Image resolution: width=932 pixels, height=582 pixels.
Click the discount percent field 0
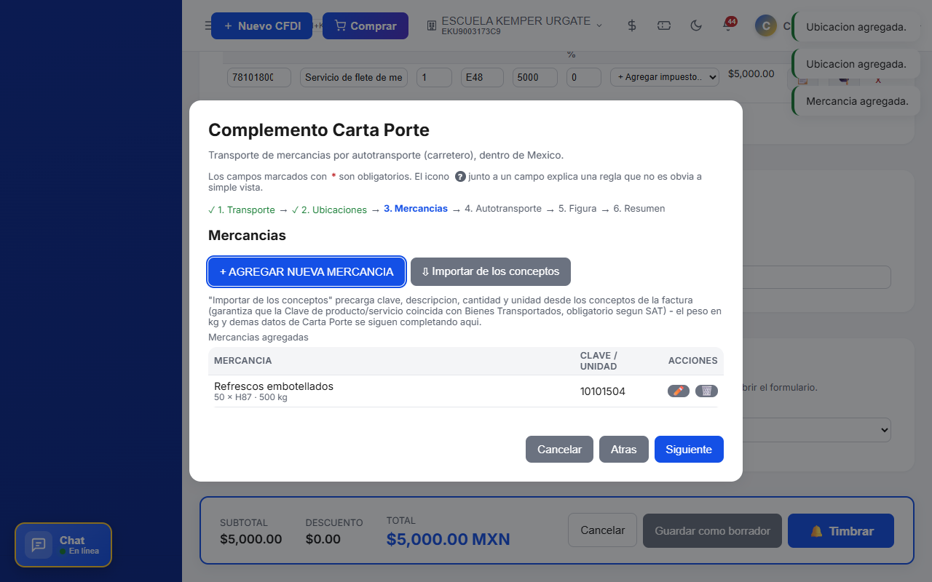(x=584, y=77)
